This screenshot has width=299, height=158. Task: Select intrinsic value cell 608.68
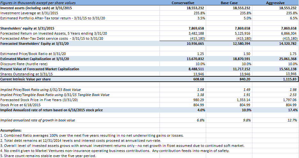pos(199,79)
